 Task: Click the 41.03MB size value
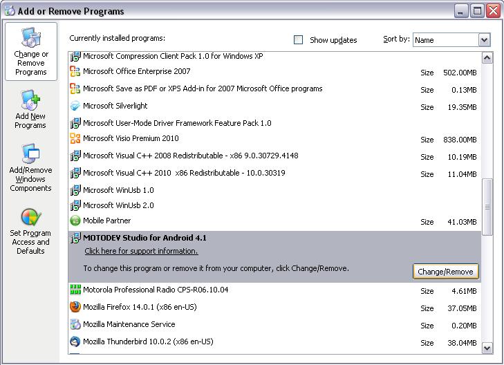[x=462, y=222]
